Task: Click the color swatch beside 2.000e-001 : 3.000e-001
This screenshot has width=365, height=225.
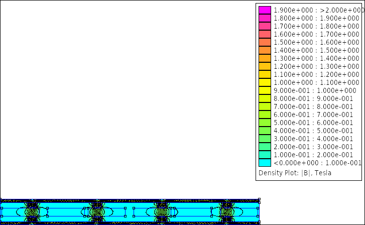Action: coord(265,147)
